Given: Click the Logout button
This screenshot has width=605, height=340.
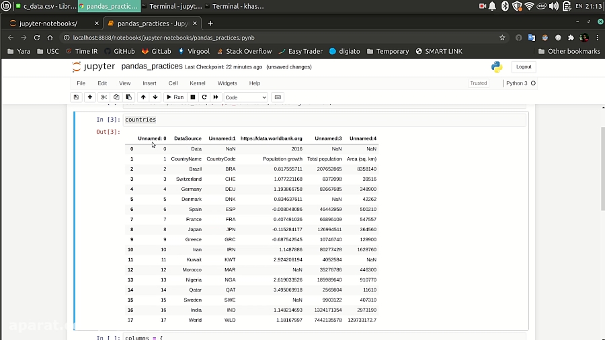Looking at the screenshot, I should tap(524, 67).
